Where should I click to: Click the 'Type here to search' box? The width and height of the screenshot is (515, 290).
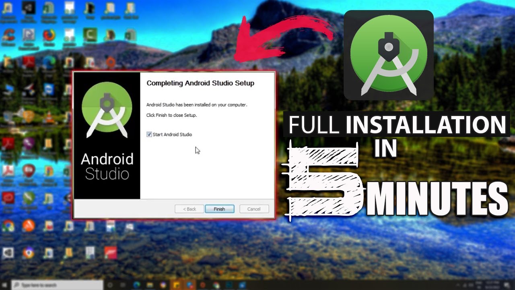[57, 285]
